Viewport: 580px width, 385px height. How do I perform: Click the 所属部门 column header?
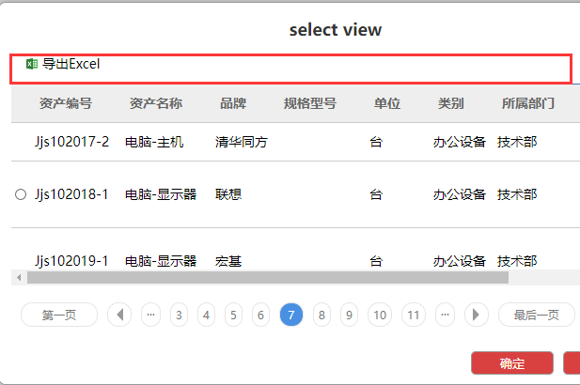click(x=527, y=104)
